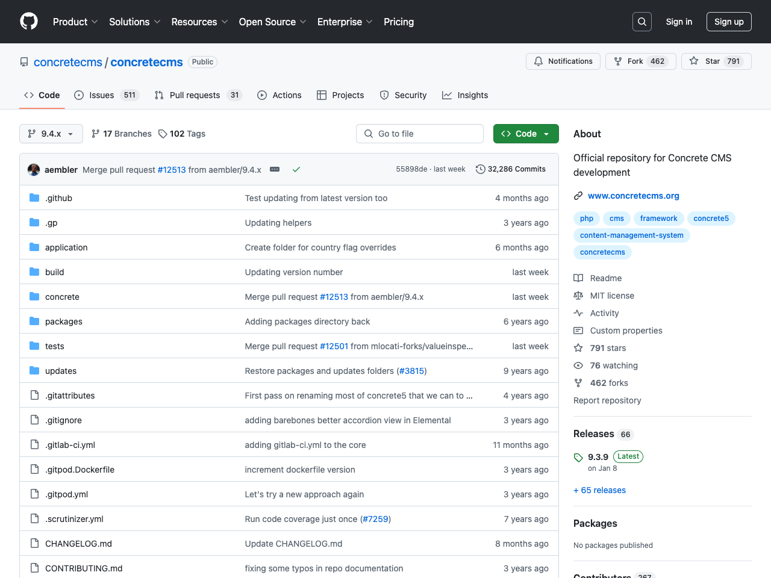The width and height of the screenshot is (771, 578).
Task: Click the eye icon next to watching
Action: click(578, 365)
